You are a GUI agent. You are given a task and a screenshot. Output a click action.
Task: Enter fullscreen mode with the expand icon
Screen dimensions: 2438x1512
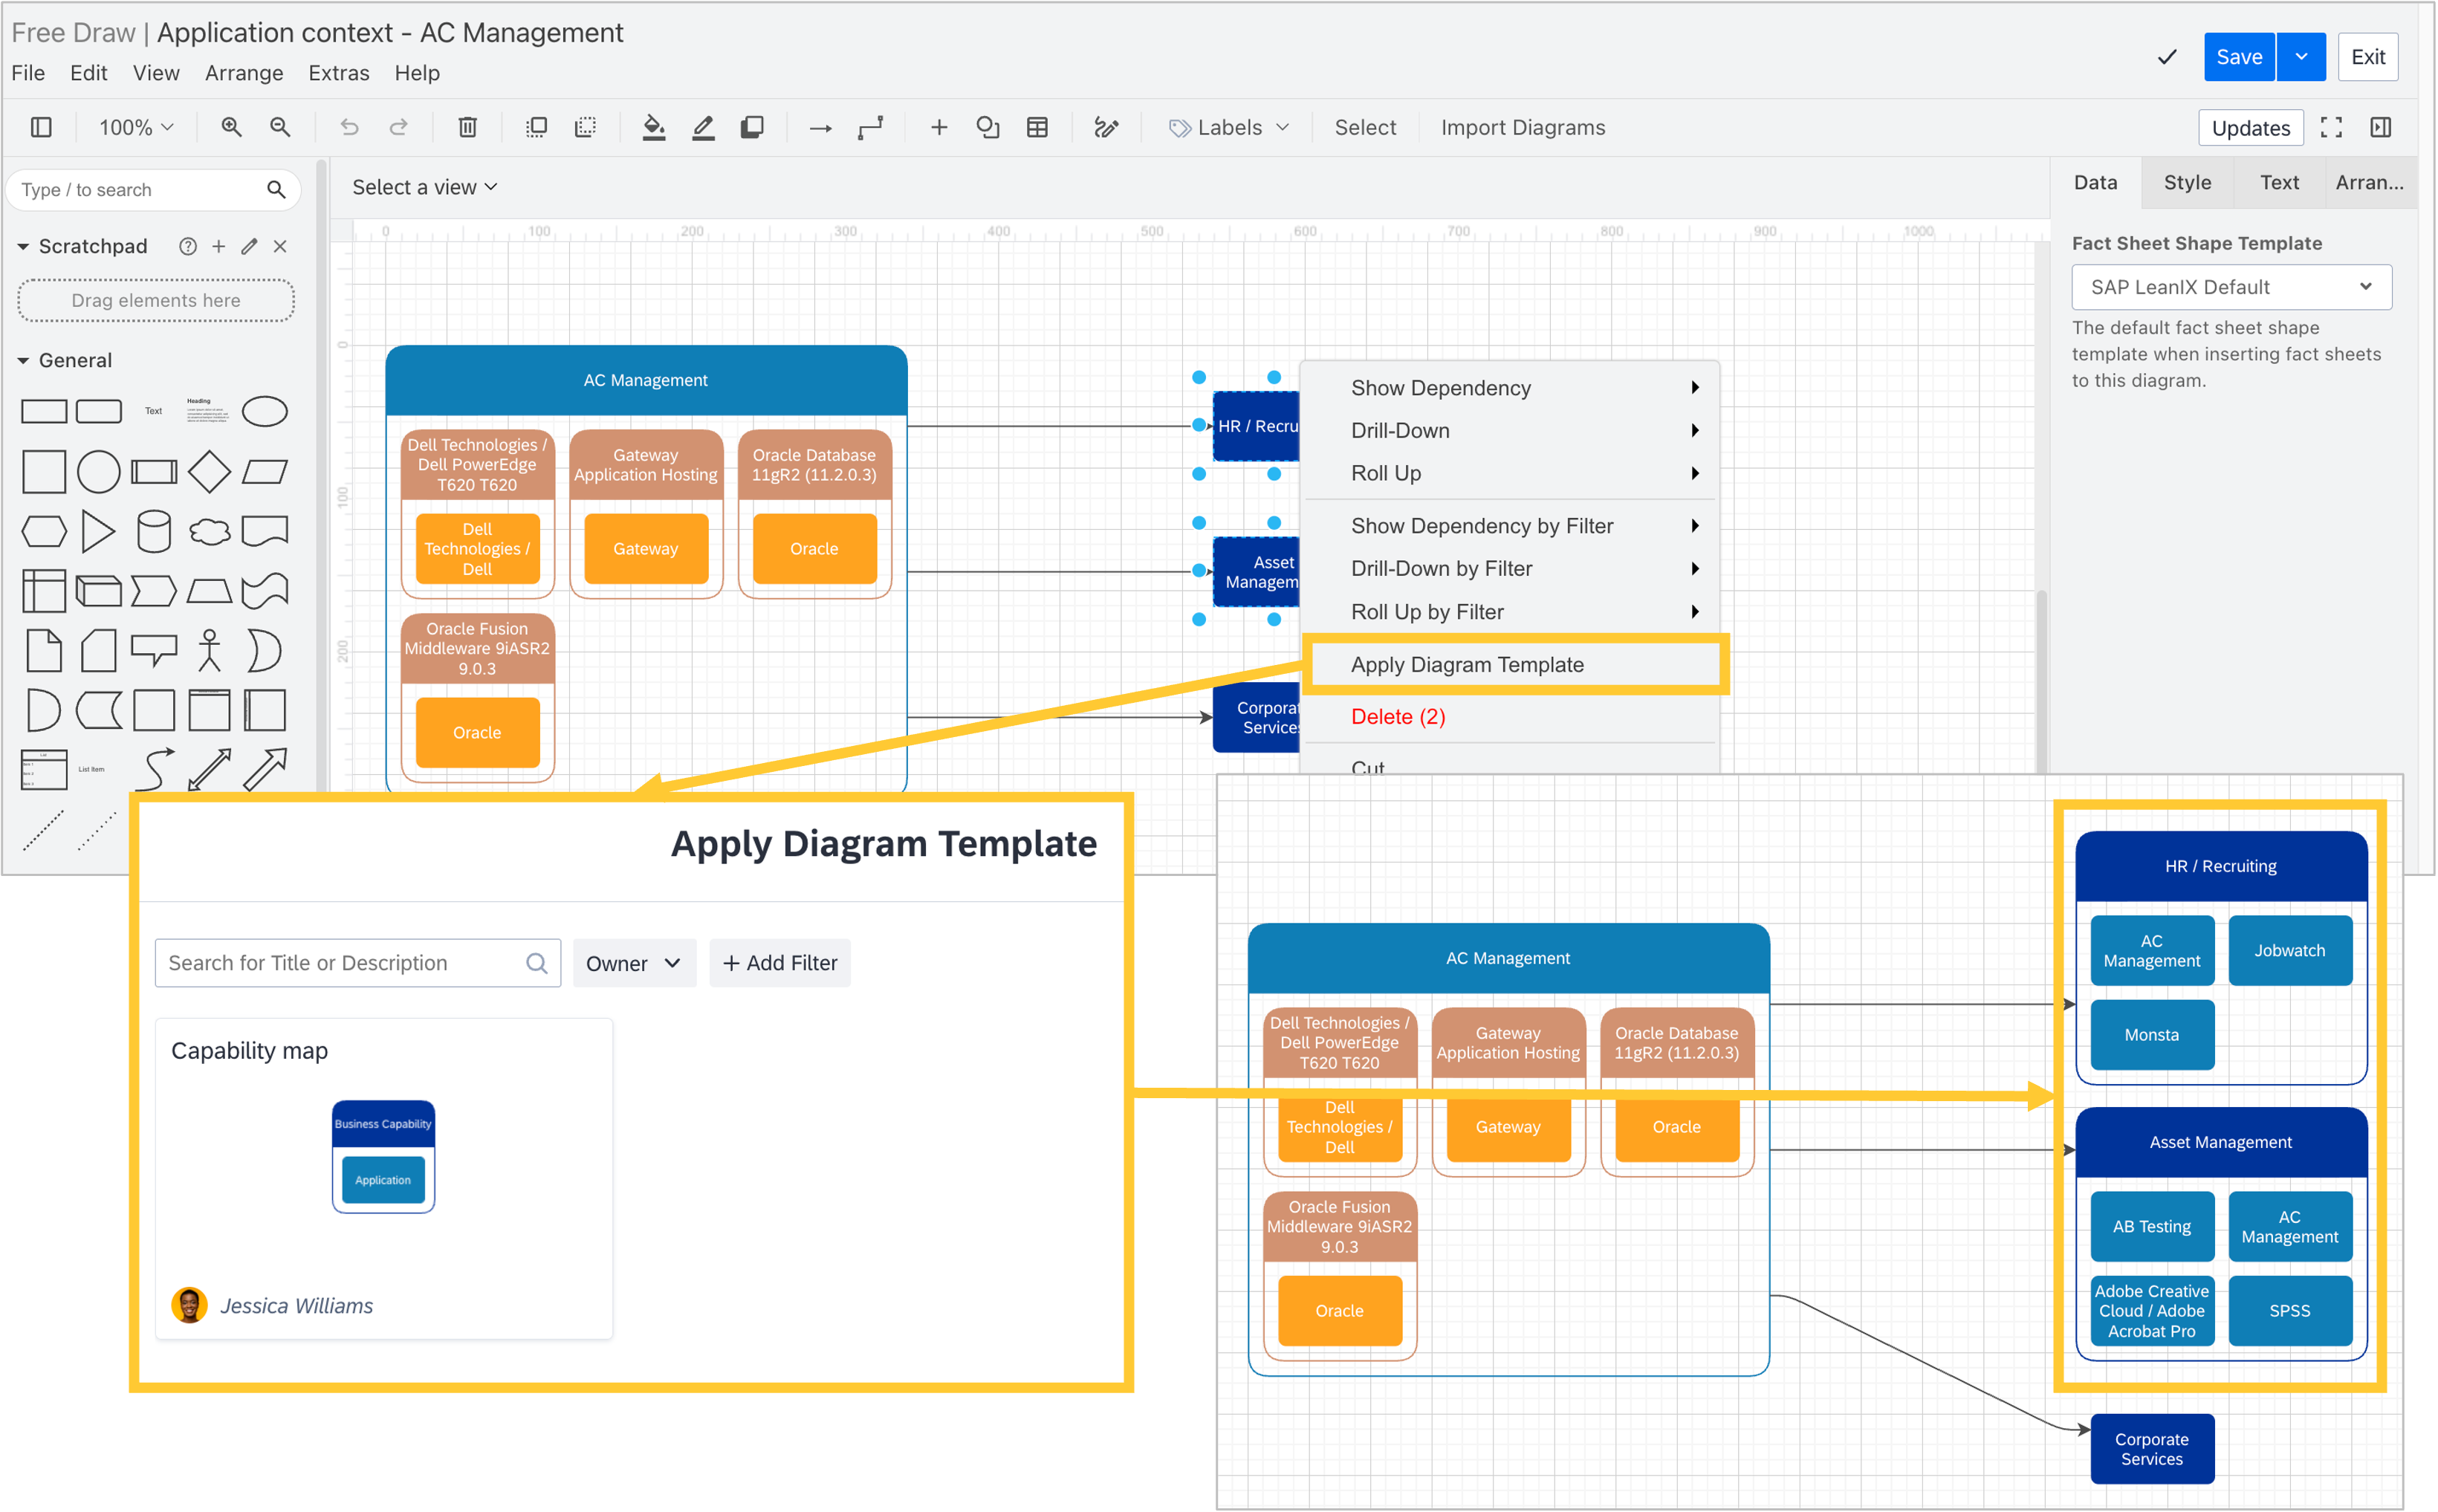click(x=2331, y=127)
